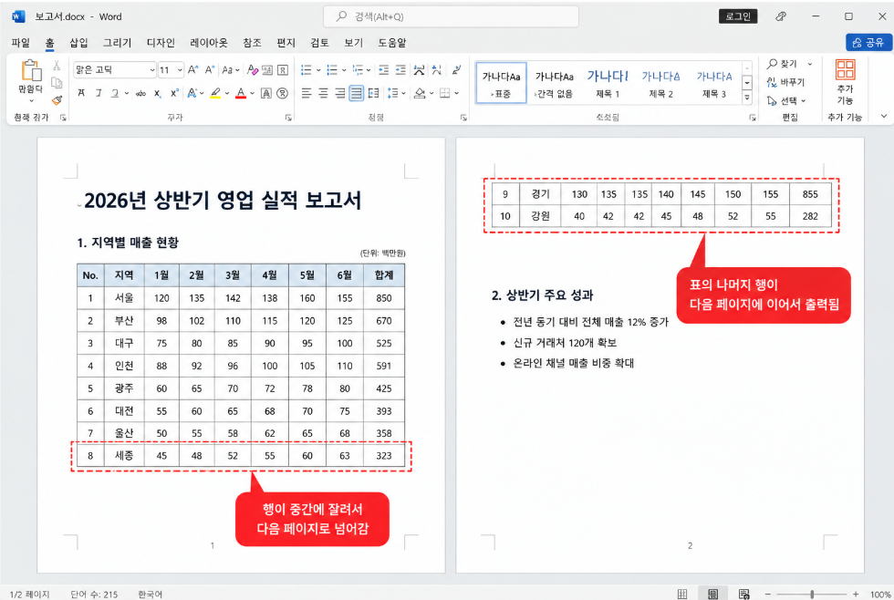This screenshot has width=894, height=600.
Task: Open the Font dialog launcher
Action: (x=288, y=118)
